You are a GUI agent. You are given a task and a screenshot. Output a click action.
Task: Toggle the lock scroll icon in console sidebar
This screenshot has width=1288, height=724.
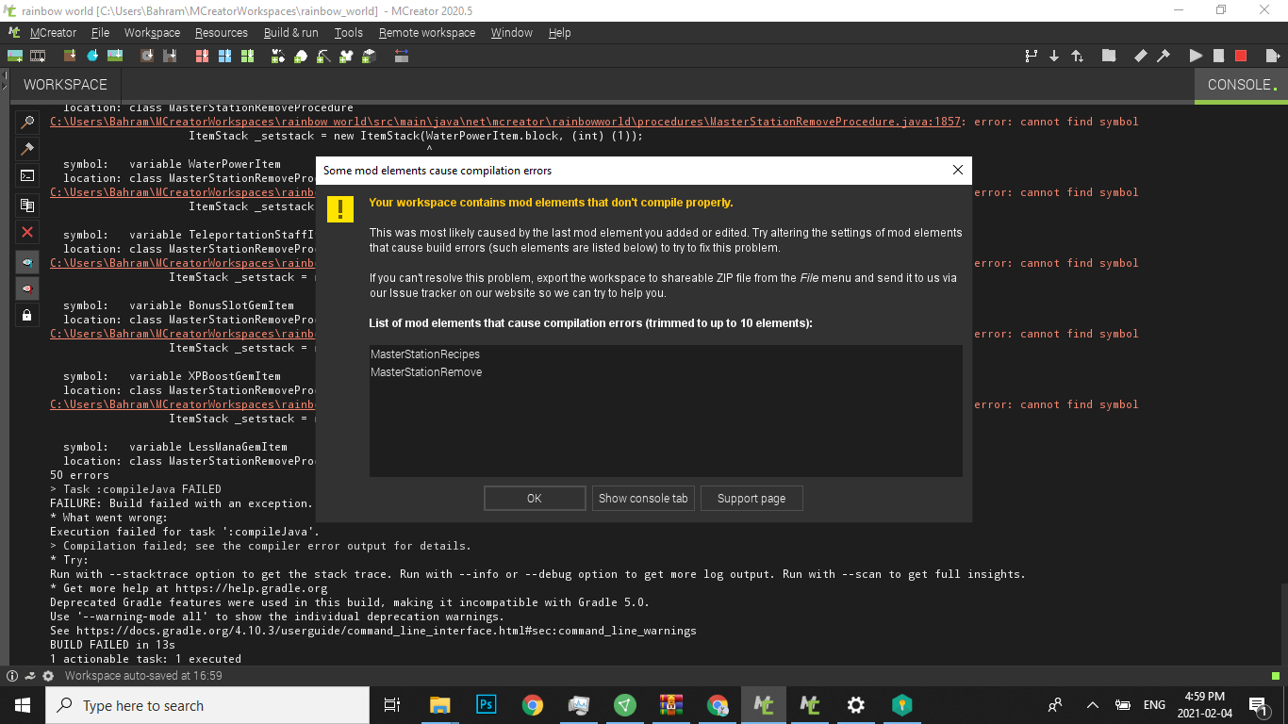26,315
